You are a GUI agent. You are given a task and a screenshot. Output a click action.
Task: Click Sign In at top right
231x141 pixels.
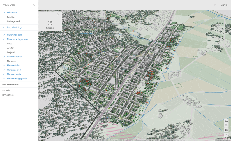point(224,5)
